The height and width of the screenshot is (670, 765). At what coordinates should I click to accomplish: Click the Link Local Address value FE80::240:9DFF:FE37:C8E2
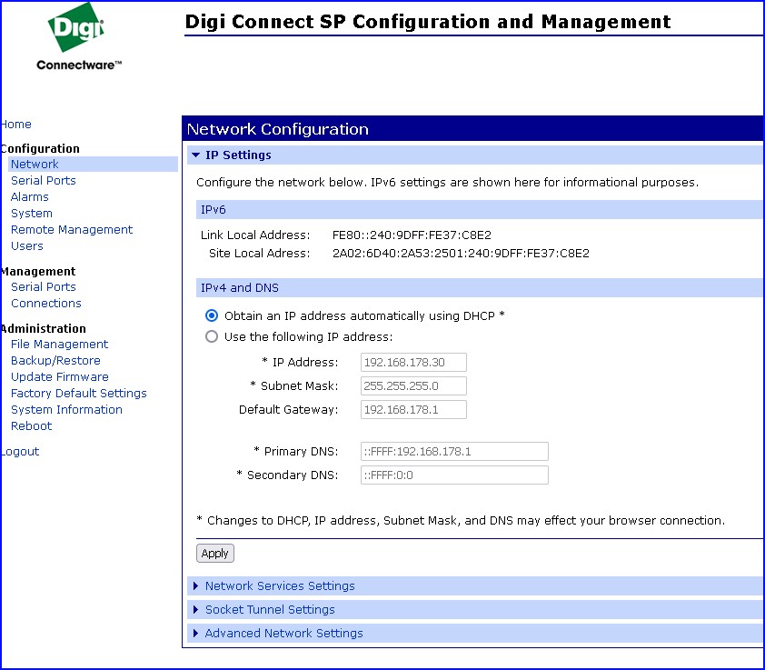tap(412, 235)
